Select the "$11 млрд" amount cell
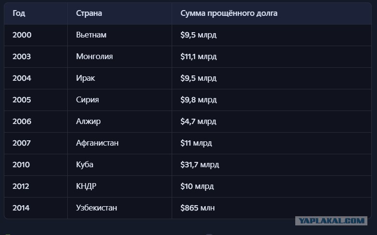The image size is (377, 235). coord(196,143)
